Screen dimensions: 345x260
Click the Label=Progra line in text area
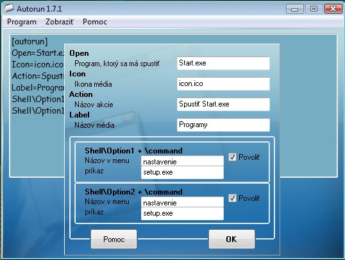point(38,88)
